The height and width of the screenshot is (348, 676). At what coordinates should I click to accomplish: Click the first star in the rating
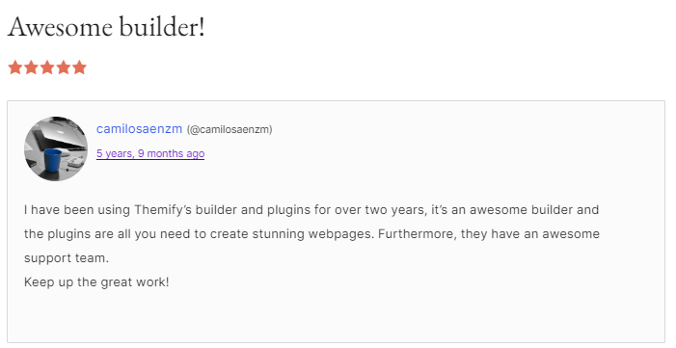(15, 67)
